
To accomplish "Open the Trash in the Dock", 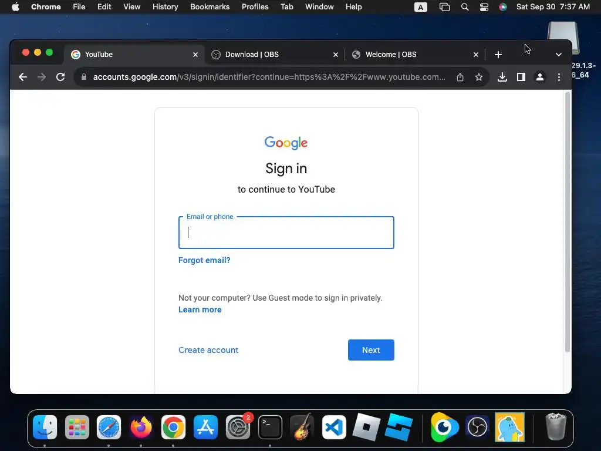I will pyautogui.click(x=555, y=427).
